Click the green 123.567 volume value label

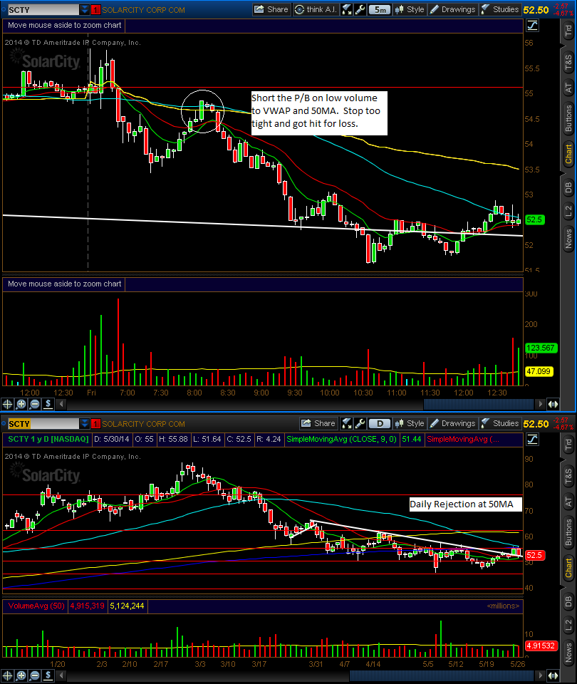541,348
